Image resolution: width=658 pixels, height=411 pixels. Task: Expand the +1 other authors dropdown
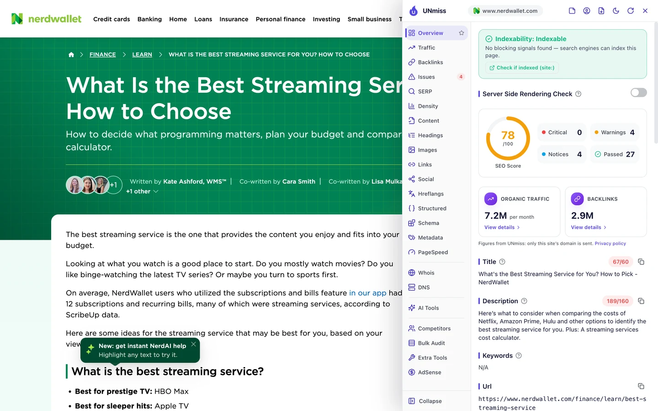tap(142, 191)
